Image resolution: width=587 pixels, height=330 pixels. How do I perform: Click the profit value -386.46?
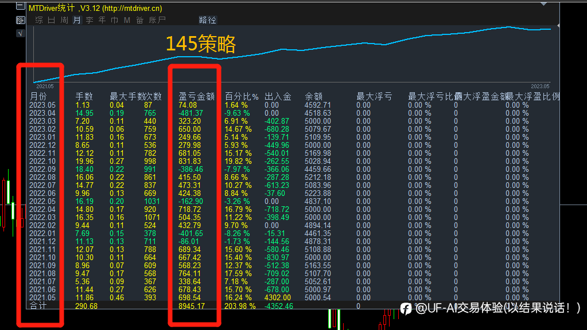coord(191,170)
